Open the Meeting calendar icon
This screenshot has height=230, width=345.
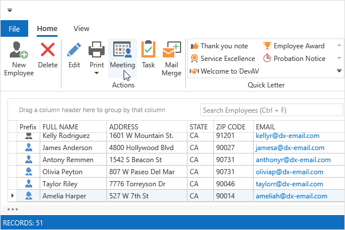[122, 50]
